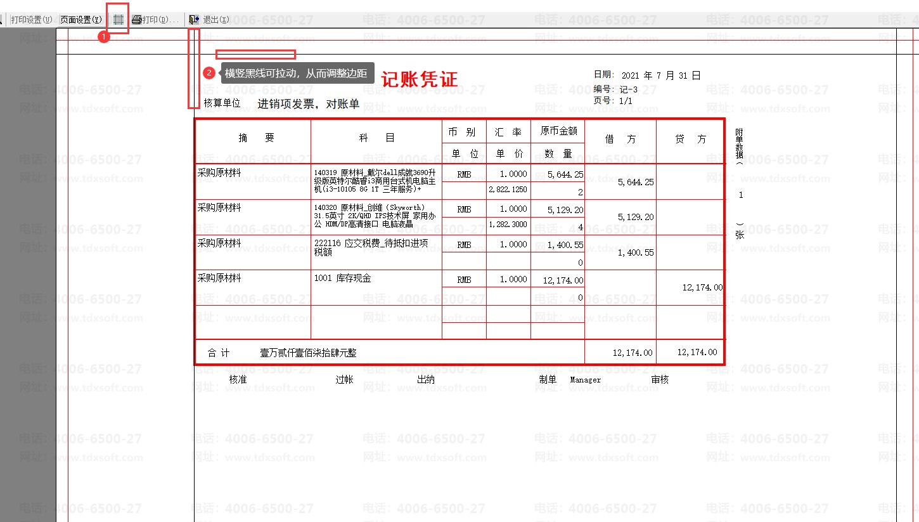Toggle the margin gridlines icon in toolbar

pyautogui.click(x=118, y=20)
